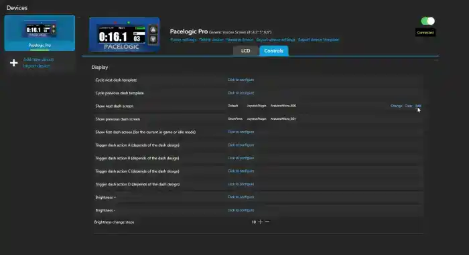The height and width of the screenshot is (255, 469).
Task: Decrease brightness change steps with minus icon
Action: coord(267,222)
